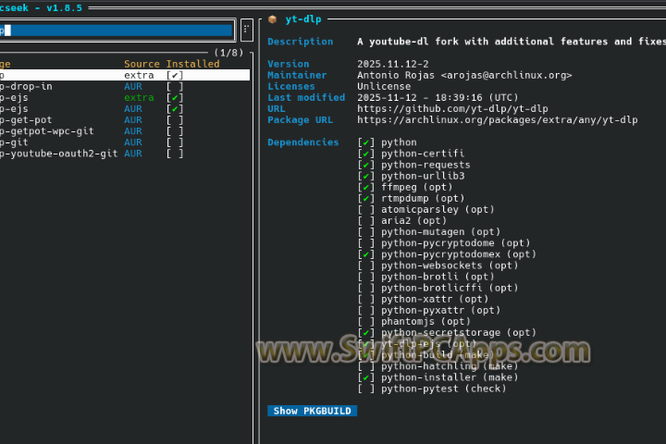Click the Last modified timestamp value
Viewport: 666px width, 444px height.
(438, 98)
